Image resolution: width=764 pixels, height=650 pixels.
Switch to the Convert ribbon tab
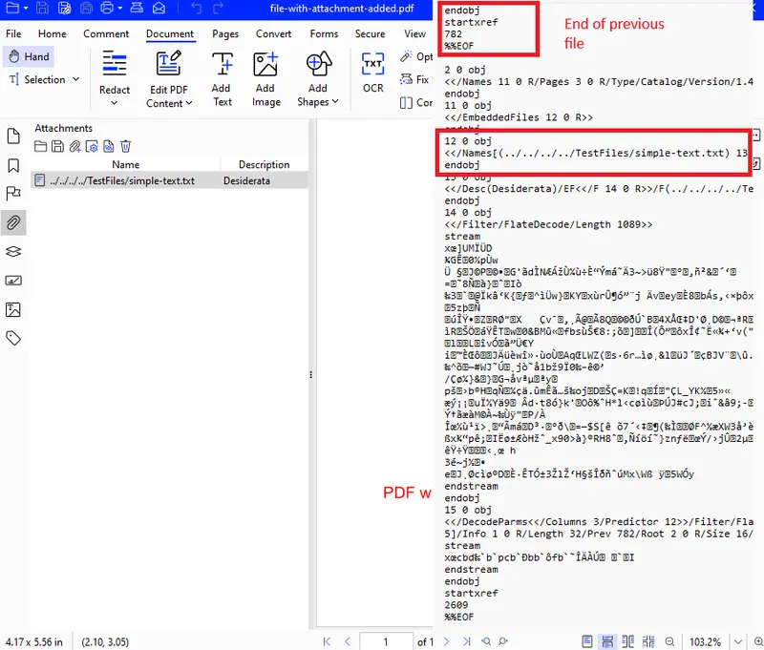tap(273, 33)
